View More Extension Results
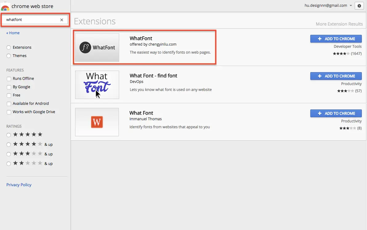Screen dimensions: 367x230 339,24
